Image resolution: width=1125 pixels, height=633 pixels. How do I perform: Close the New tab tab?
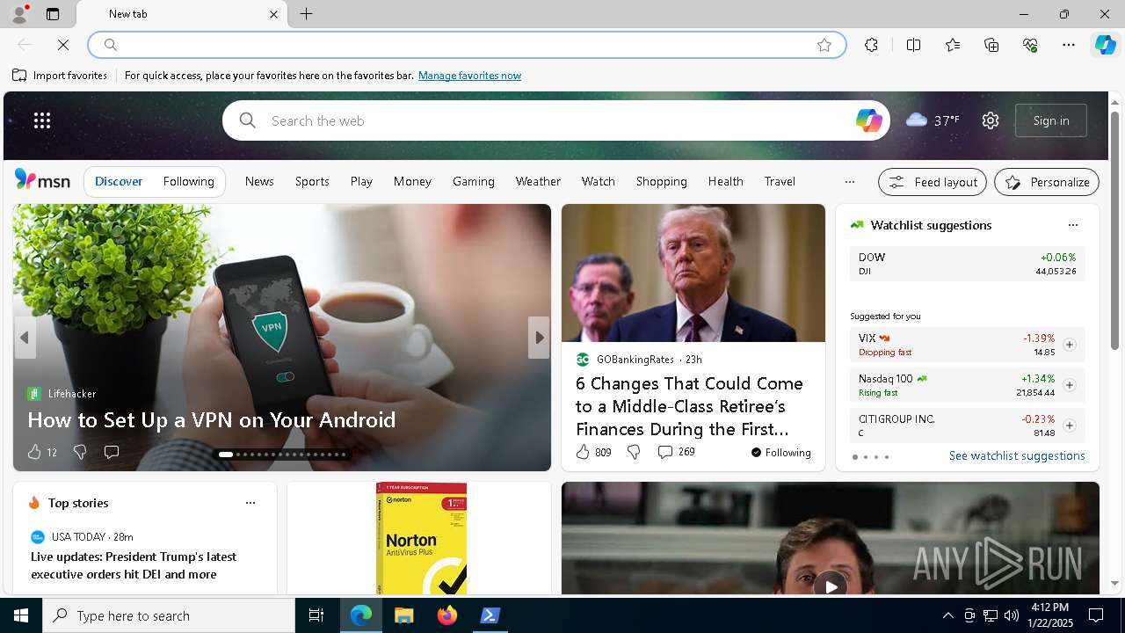273,14
